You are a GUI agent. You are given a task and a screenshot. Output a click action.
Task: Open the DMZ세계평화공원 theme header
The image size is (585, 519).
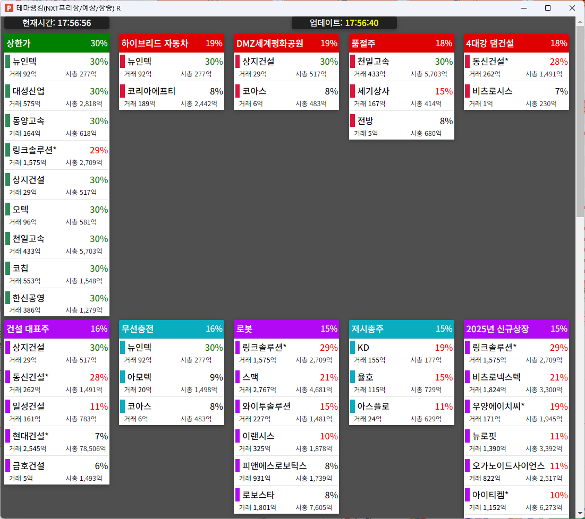[x=286, y=44]
